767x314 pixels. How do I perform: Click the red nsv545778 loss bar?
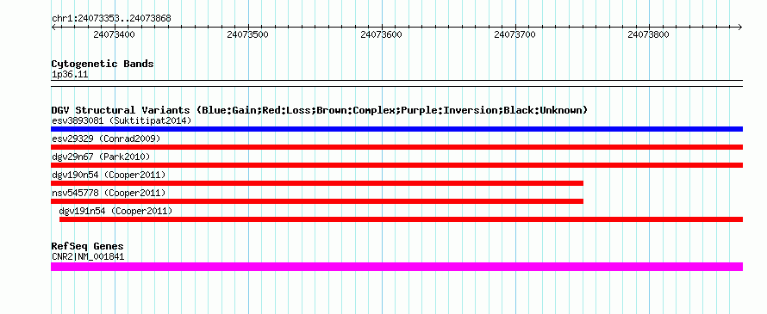[x=317, y=201]
